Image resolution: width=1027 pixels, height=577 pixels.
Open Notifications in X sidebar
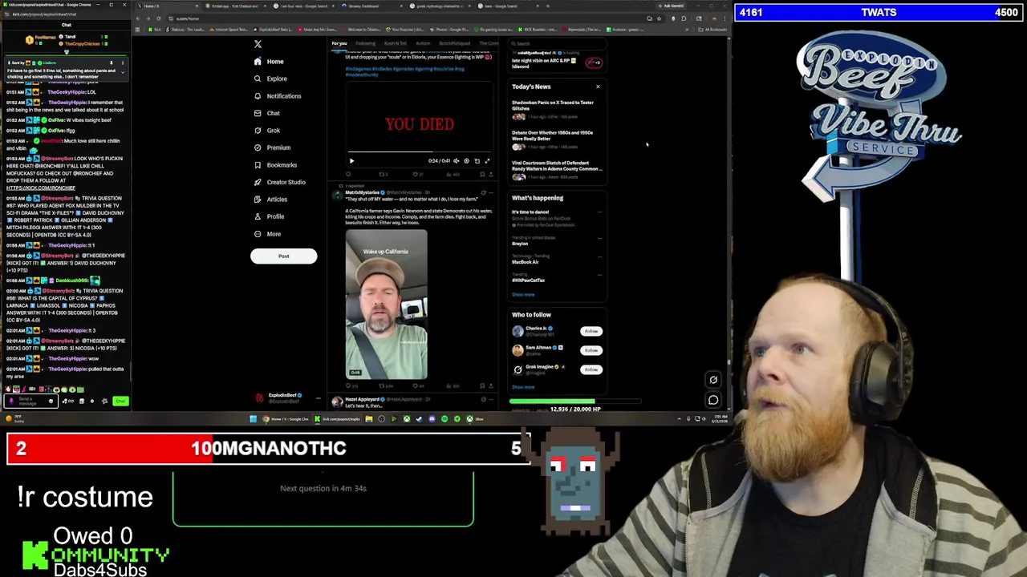coord(278,96)
